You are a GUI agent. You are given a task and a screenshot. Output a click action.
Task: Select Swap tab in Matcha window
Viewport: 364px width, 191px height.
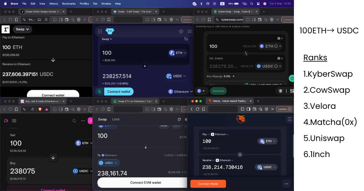(x=102, y=119)
